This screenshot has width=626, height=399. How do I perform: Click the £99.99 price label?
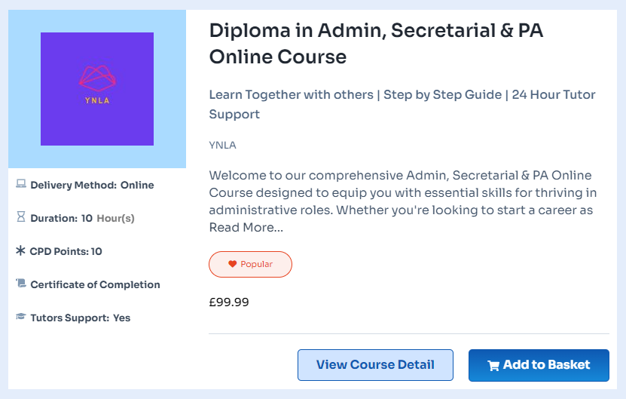tap(229, 302)
